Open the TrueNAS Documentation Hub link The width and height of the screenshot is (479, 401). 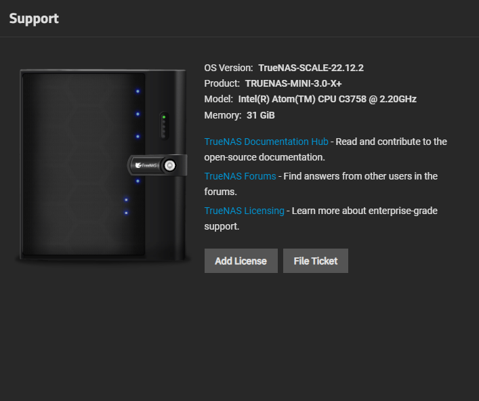click(x=266, y=142)
